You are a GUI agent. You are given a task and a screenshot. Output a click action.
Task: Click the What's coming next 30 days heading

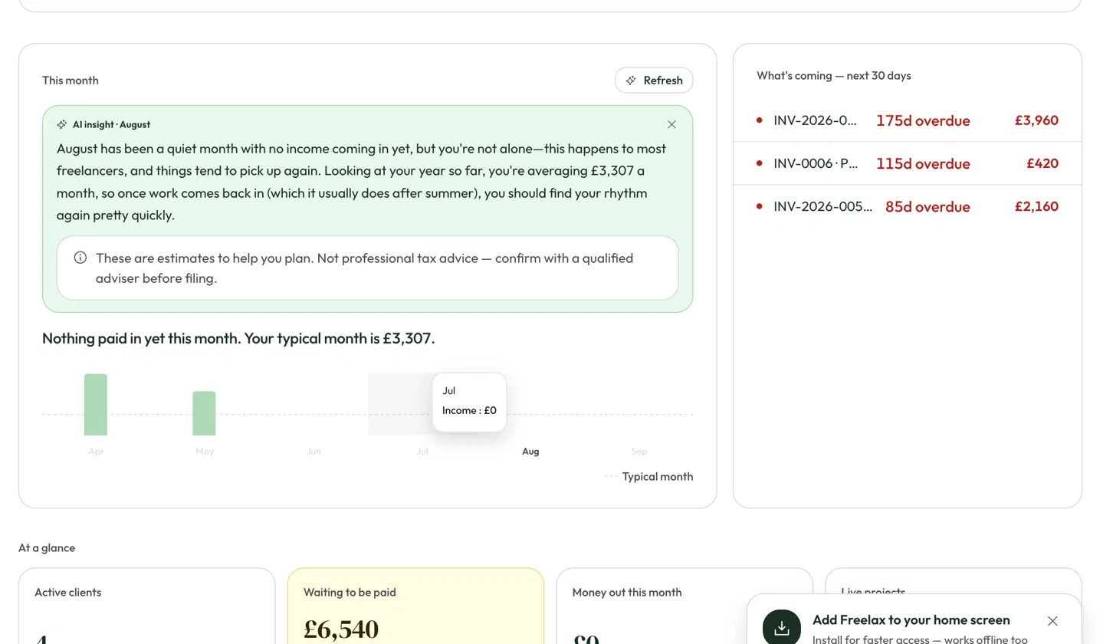coord(834,76)
